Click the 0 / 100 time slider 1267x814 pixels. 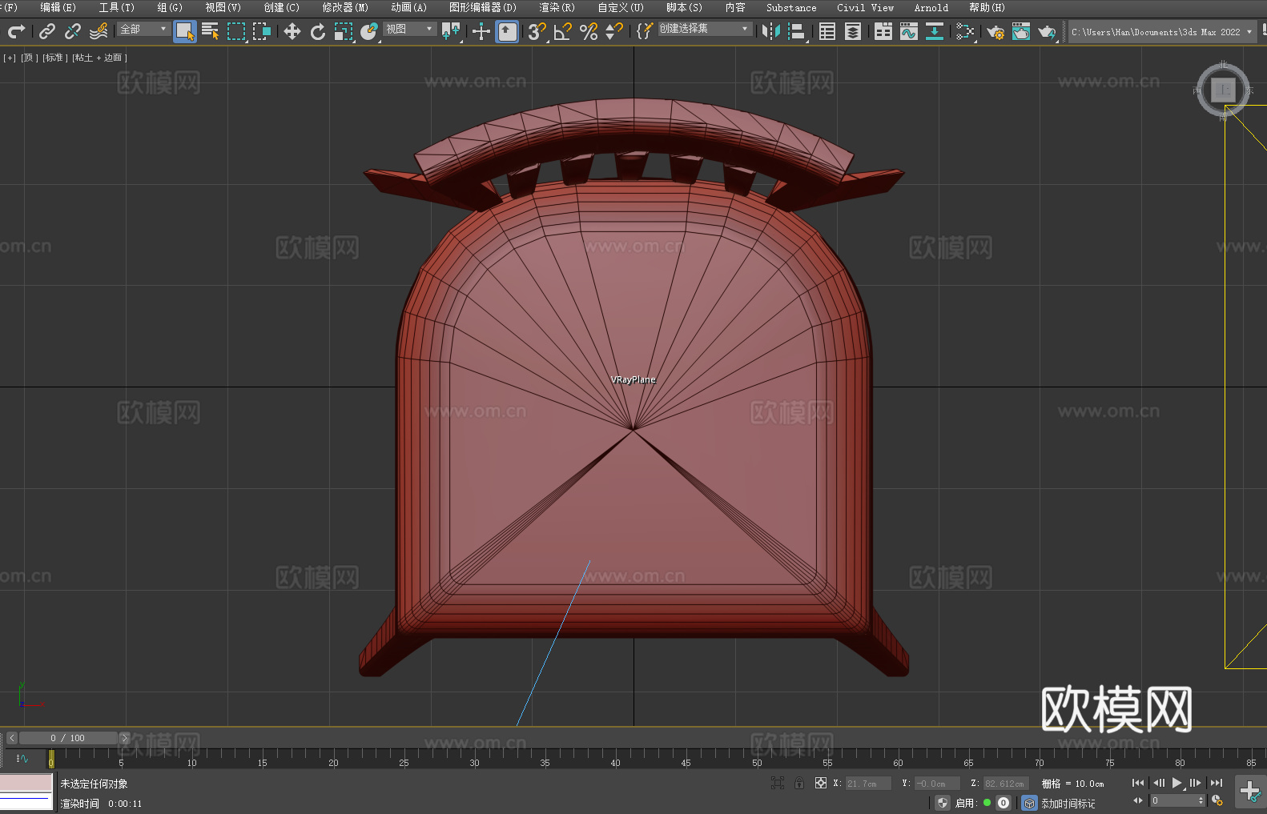click(x=68, y=738)
